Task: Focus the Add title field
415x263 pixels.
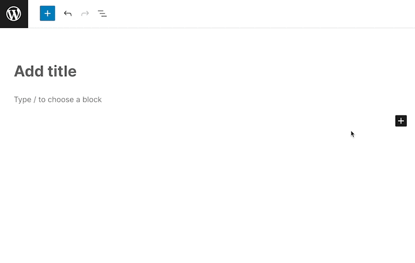Action: (x=45, y=71)
